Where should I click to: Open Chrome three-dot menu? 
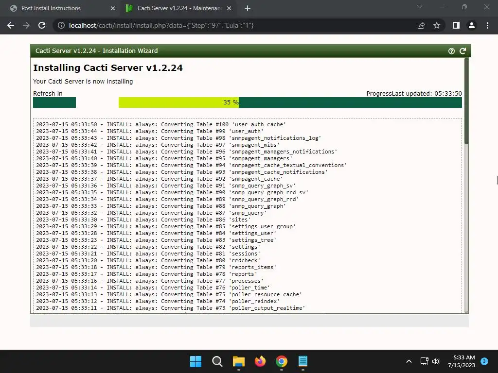(487, 25)
